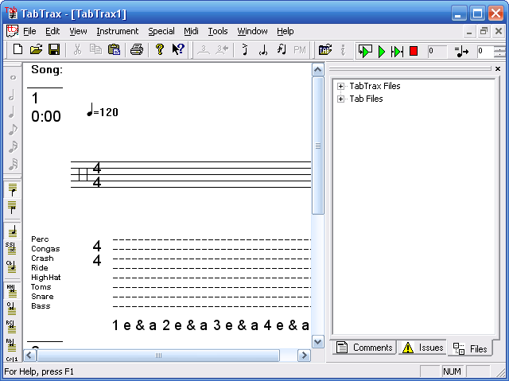Open the Midi menu

coord(191,31)
